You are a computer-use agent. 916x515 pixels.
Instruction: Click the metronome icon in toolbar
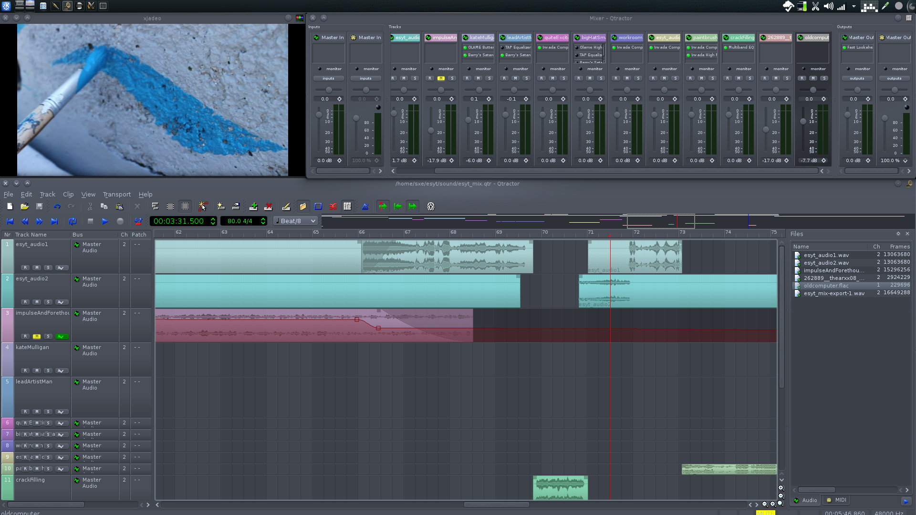coord(365,206)
